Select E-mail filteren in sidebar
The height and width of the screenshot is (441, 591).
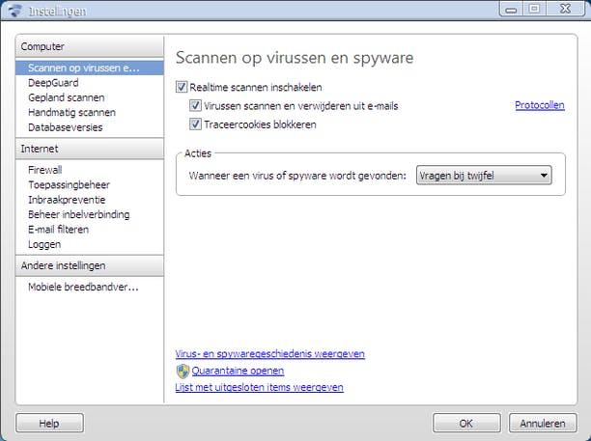(58, 229)
